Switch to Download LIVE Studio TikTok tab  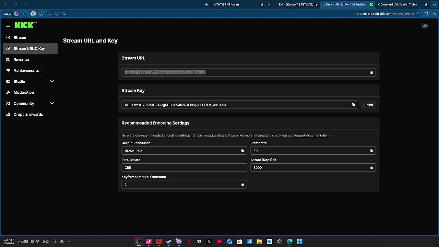point(402,4)
